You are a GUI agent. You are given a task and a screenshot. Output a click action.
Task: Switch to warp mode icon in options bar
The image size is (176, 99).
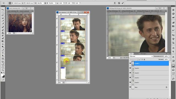point(115,3)
